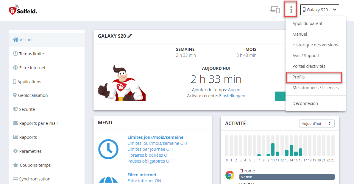Click the Rapports chart icon

pyautogui.click(x=15, y=137)
